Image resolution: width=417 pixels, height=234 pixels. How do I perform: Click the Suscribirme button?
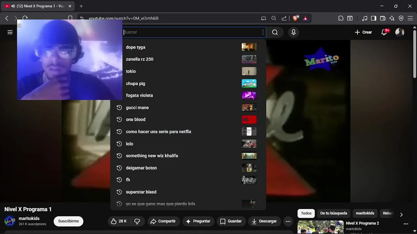68,221
